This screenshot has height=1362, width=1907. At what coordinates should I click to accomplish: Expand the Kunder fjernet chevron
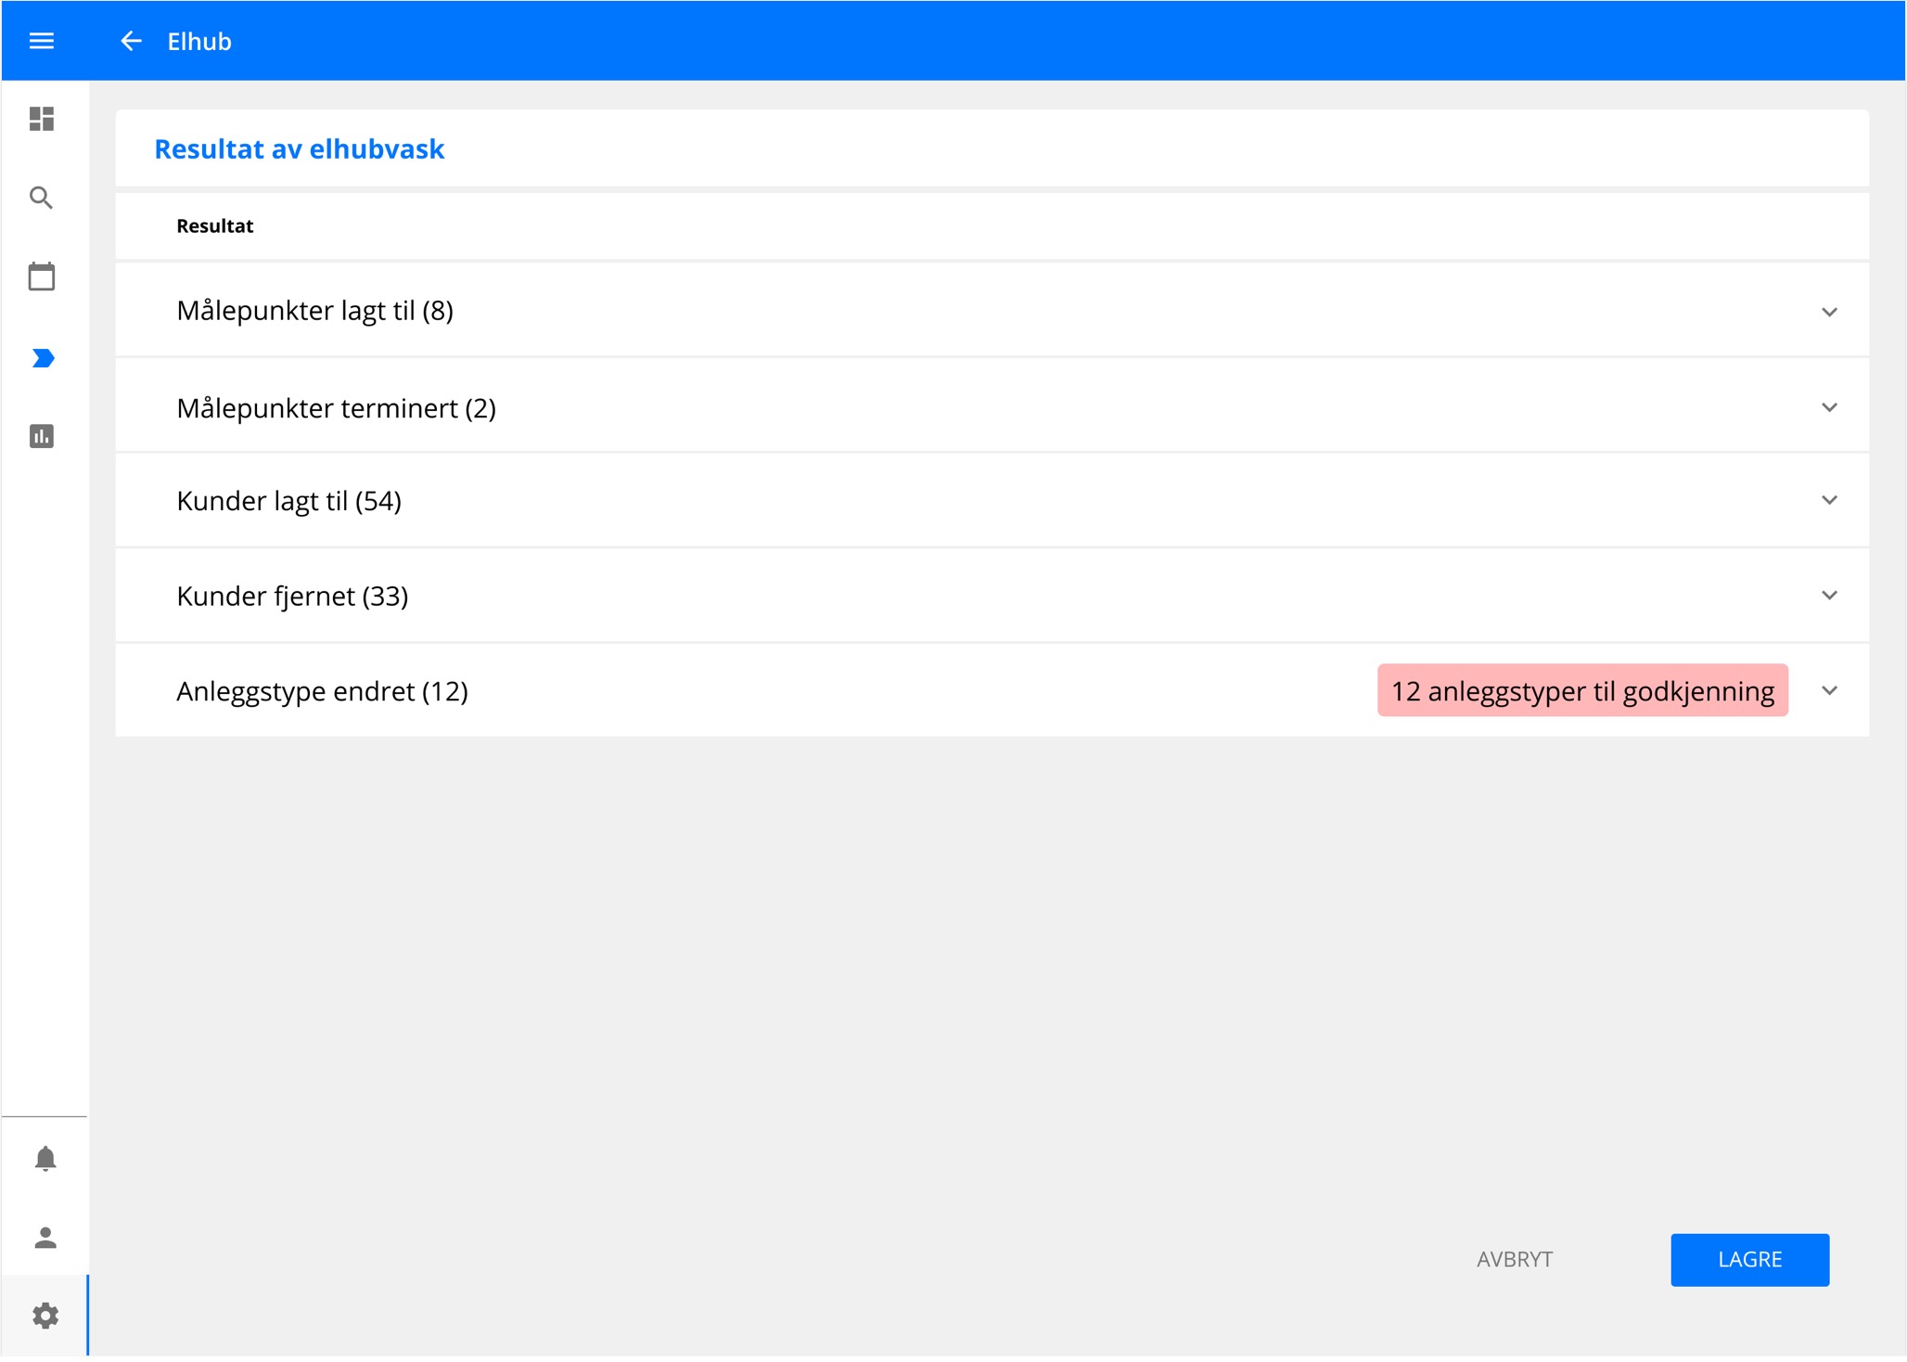coord(1829,596)
